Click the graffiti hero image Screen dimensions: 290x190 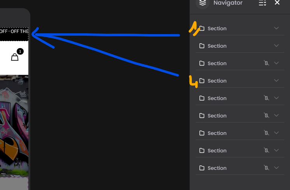(14, 126)
